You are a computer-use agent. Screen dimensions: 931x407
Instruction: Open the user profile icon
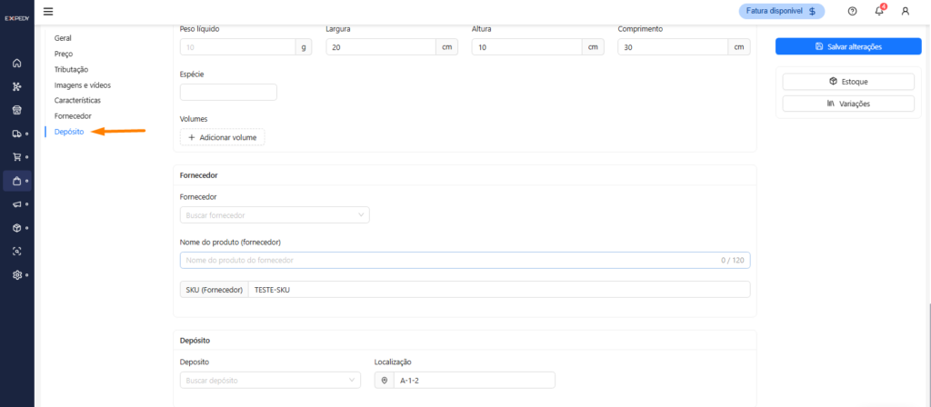tap(905, 11)
